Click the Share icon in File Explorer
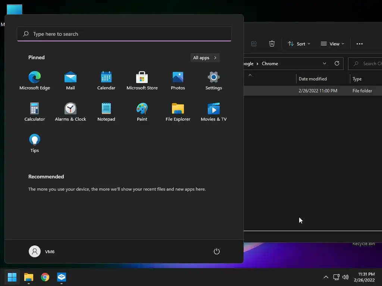This screenshot has width=382, height=286. [254, 44]
